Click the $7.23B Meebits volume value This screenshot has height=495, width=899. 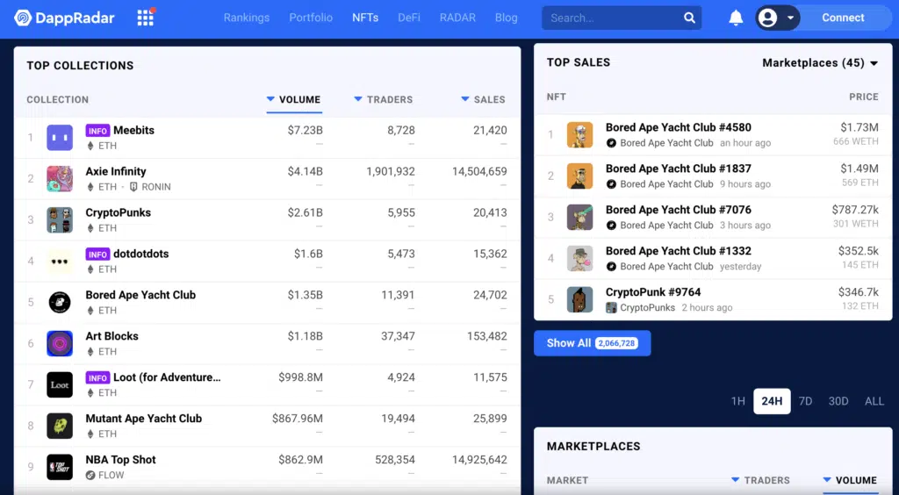tap(305, 131)
